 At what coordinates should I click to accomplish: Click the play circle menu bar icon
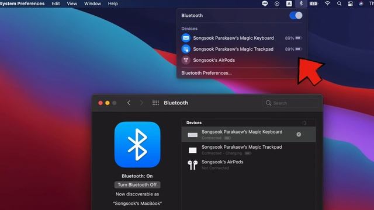pos(276,3)
